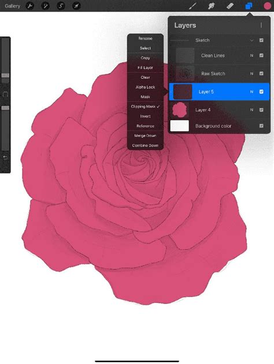This screenshot has height=364, width=274.
Task: Click the brush size slider handle
Action: point(5,76)
